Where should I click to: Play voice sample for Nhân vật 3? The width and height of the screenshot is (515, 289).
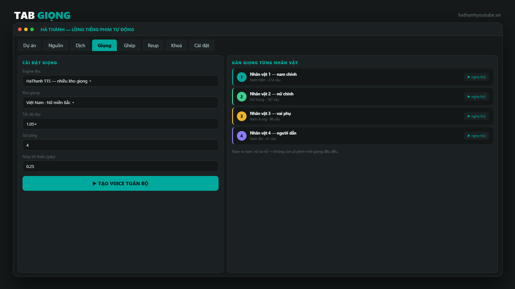coord(476,116)
